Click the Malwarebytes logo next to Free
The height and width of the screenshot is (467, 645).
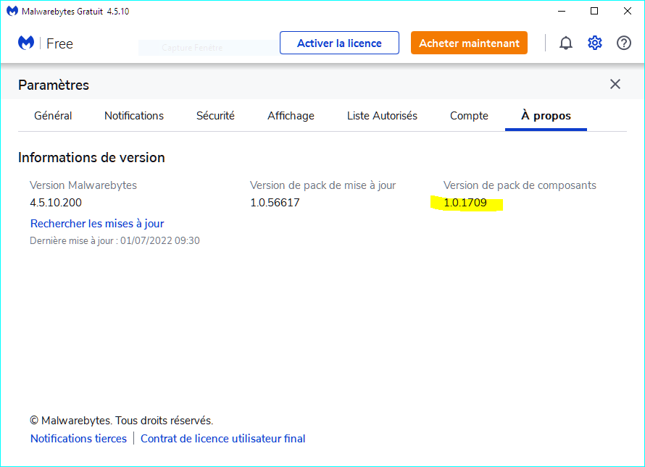(26, 43)
